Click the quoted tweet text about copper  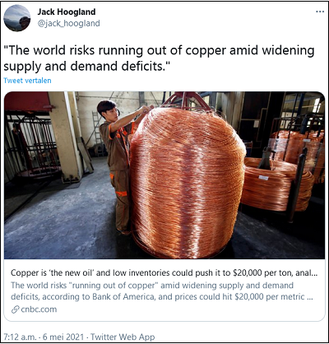click(x=159, y=58)
